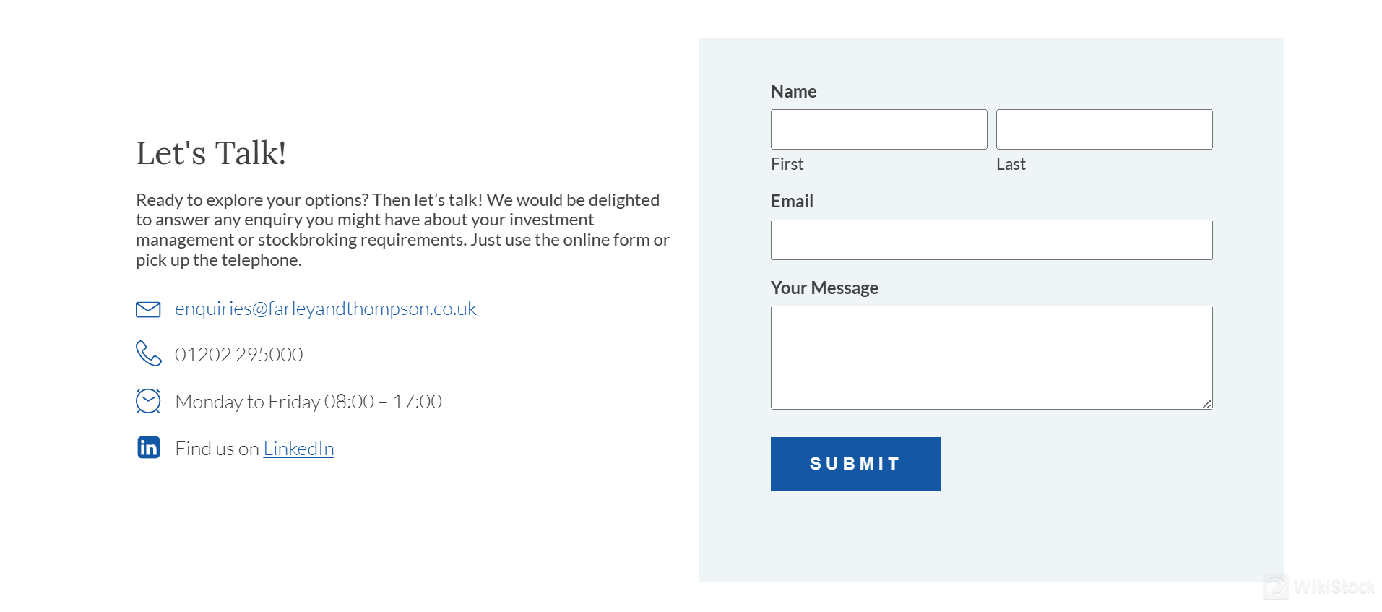Click the Last sub-label under name
Image resolution: width=1382 pixels, height=612 pixels.
[x=1011, y=165]
